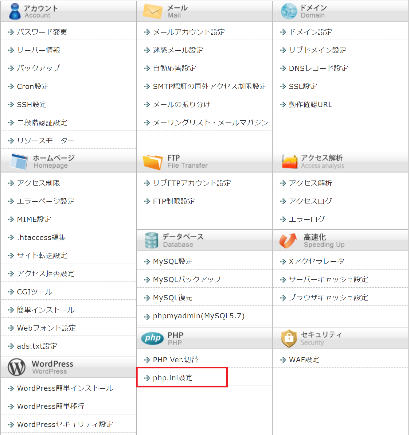Open サブドメイン設定 link
The image size is (410, 435).
point(318,50)
